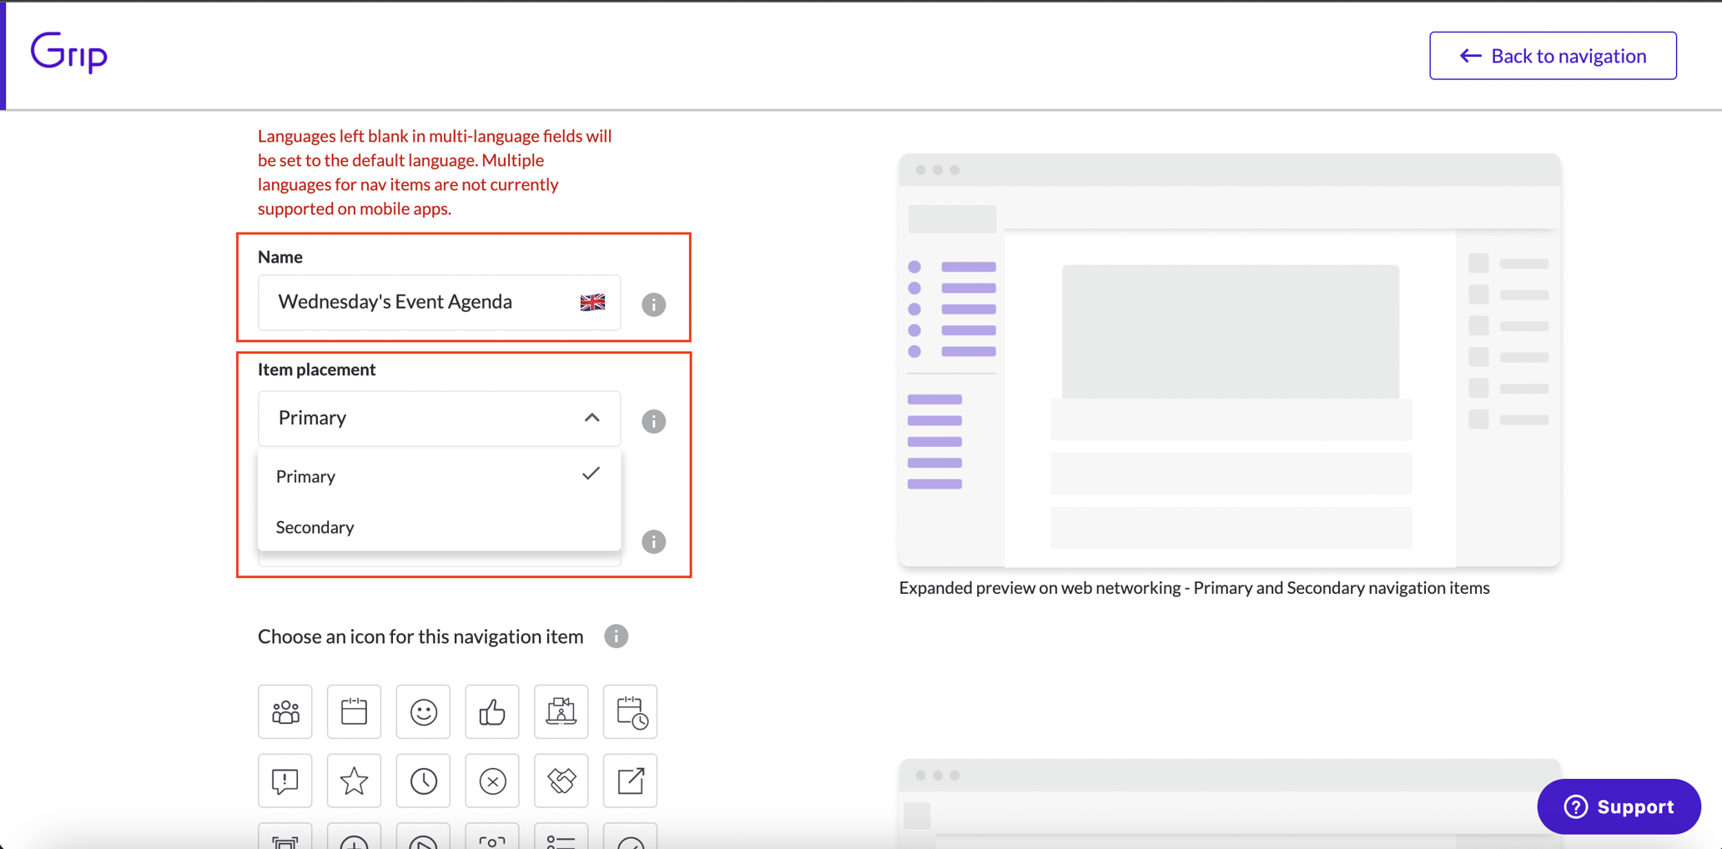Viewport: 1722px width, 849px height.
Task: Click Back to navigation
Action: [1552, 55]
